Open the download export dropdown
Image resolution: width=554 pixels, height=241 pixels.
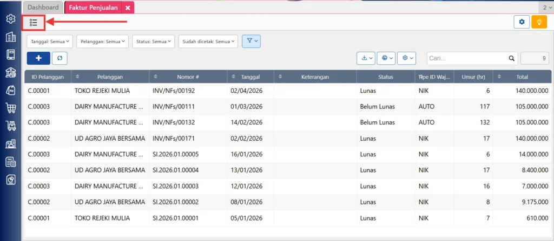point(366,58)
